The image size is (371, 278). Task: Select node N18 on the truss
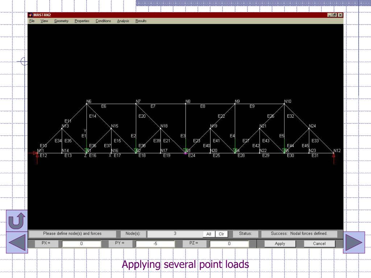click(161, 129)
